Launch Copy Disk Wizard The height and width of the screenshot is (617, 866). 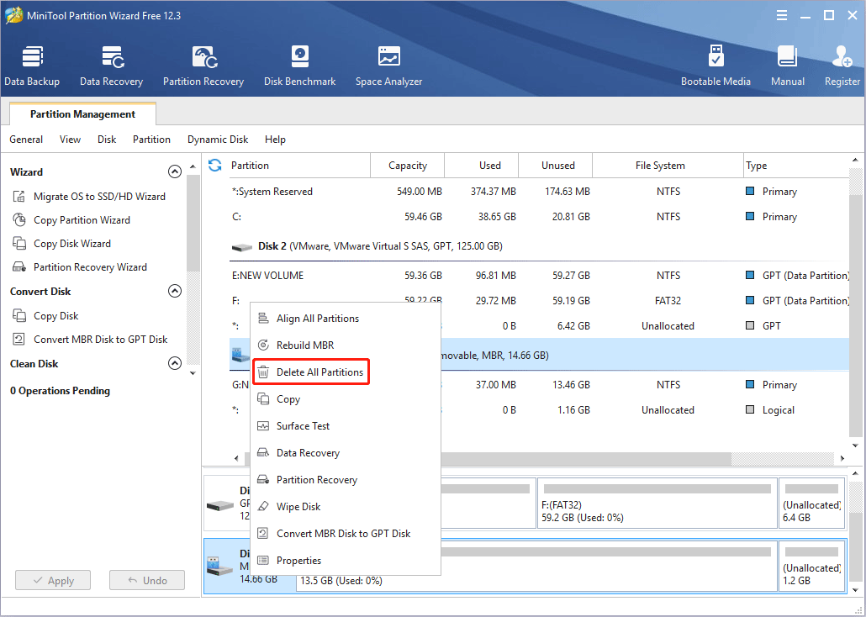[61, 244]
